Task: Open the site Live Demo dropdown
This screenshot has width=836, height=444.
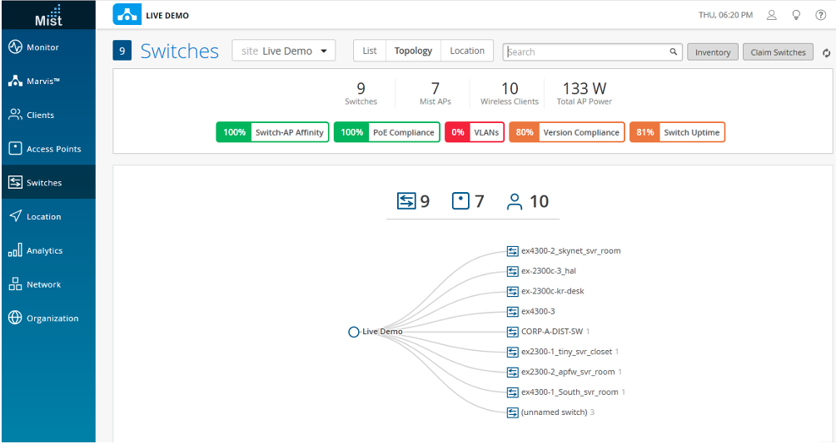Action: (283, 51)
